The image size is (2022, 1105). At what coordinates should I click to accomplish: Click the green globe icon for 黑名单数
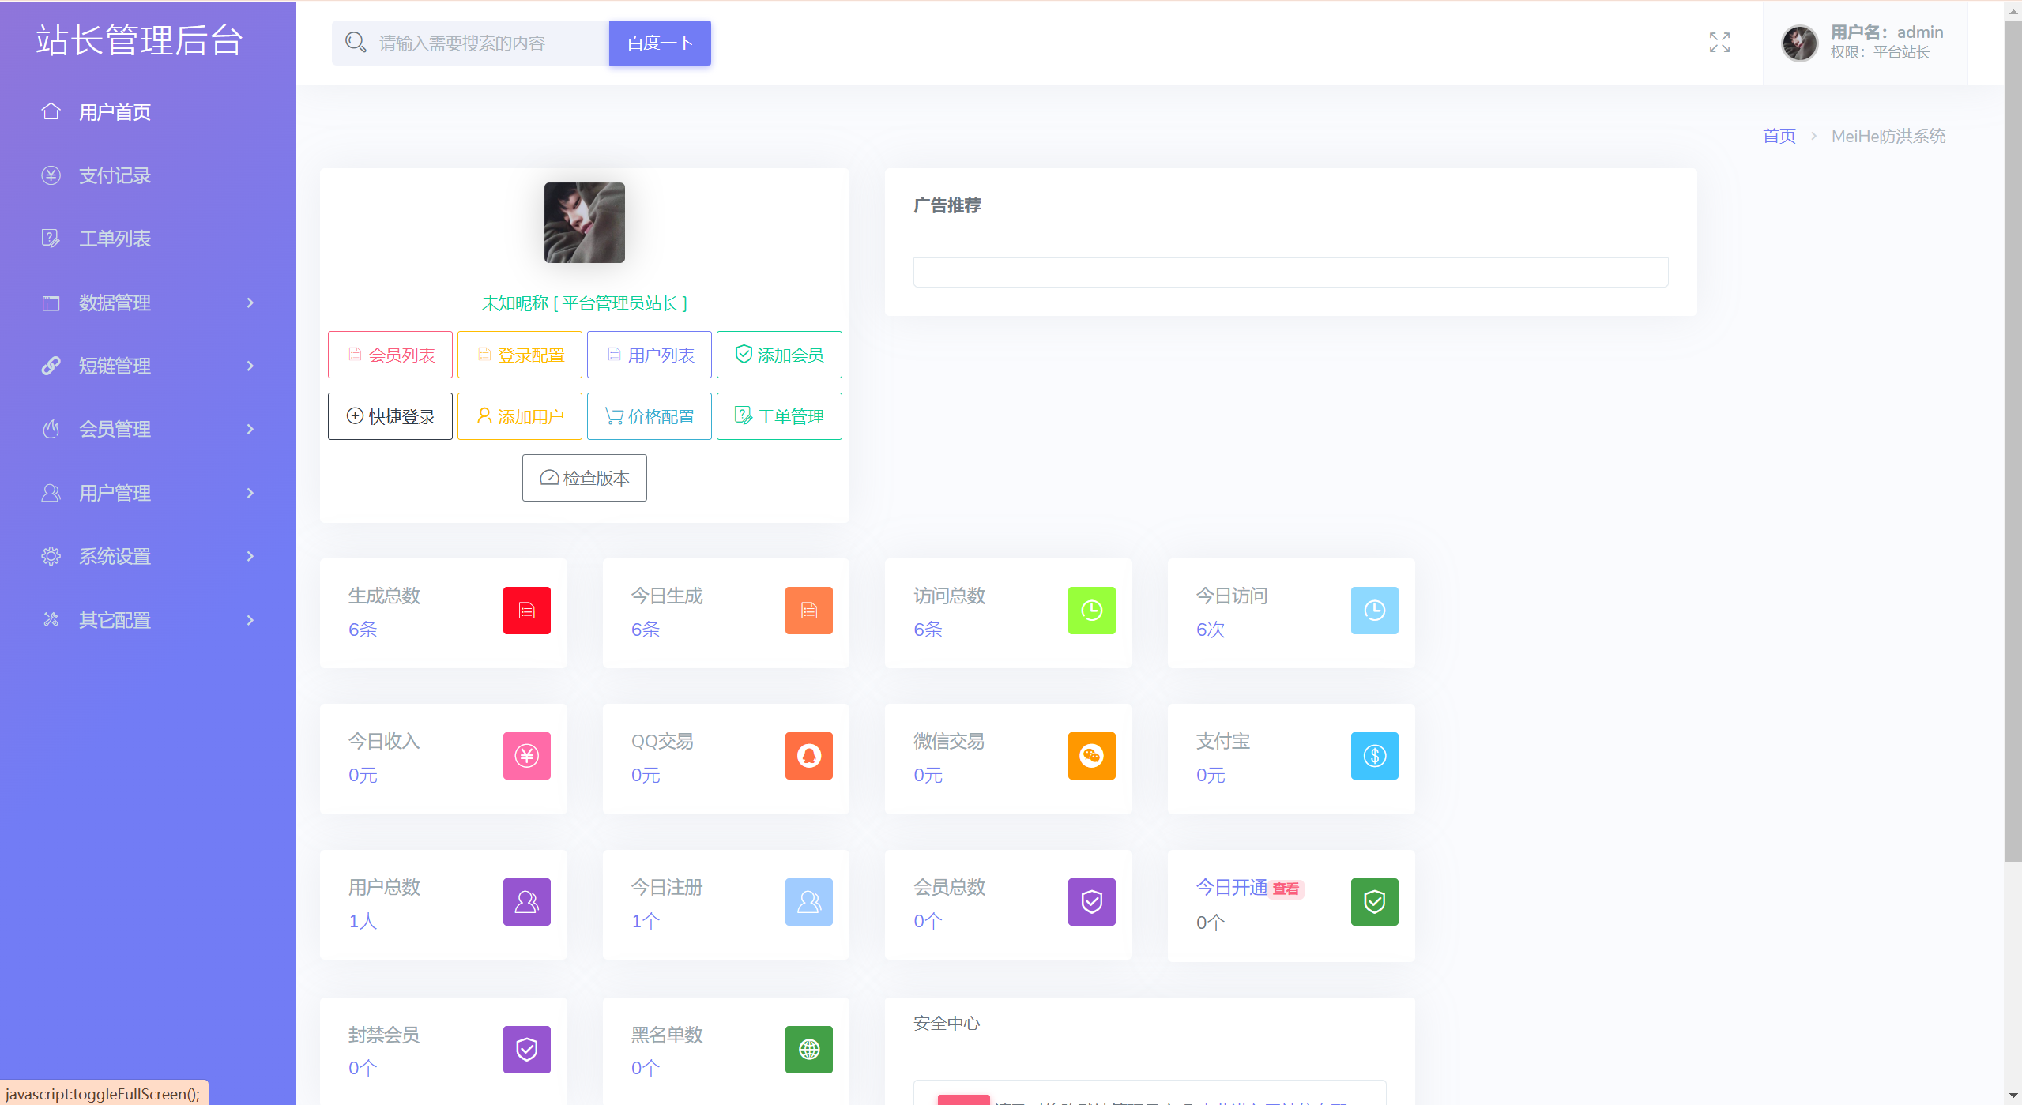tap(808, 1050)
